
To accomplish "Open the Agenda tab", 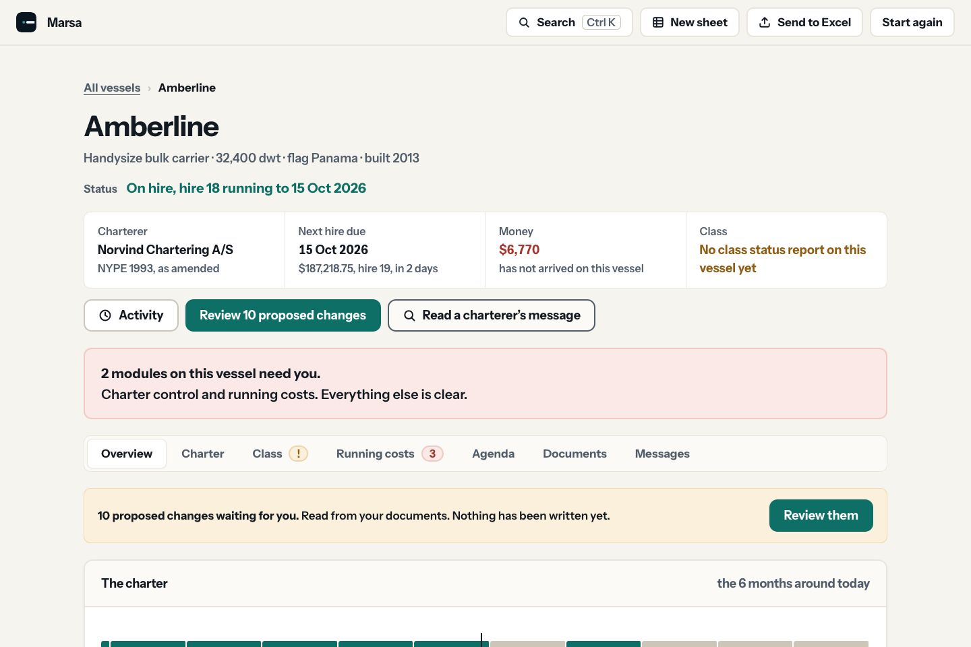I will point(494,454).
